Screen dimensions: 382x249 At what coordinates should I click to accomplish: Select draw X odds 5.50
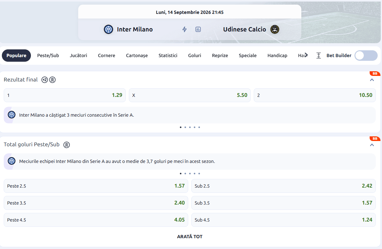(x=190, y=95)
